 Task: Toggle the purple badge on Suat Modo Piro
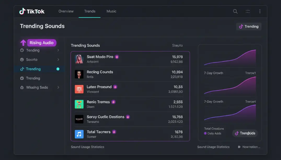click(x=116, y=57)
